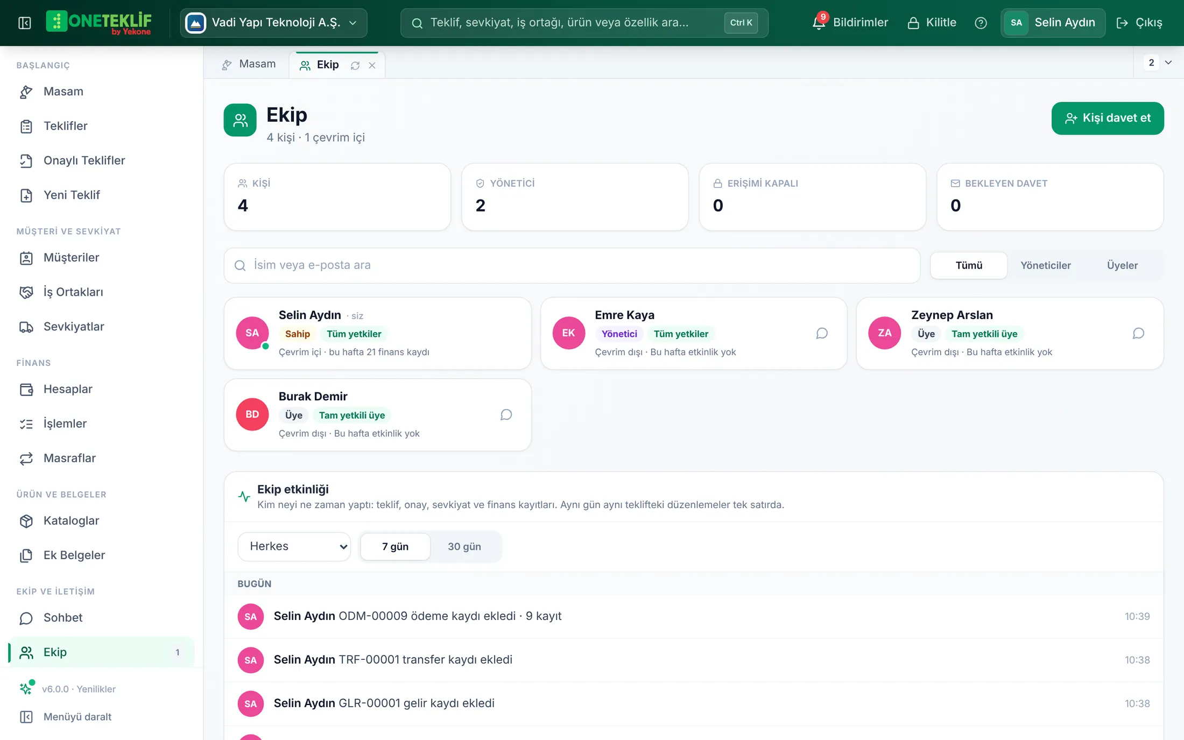
Task: Filter members to Tümü
Action: 969,265
